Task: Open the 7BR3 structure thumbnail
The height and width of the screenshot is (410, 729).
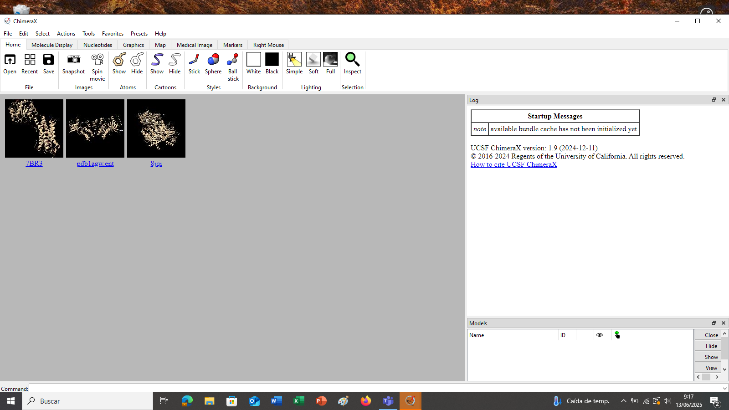Action: coord(34,128)
